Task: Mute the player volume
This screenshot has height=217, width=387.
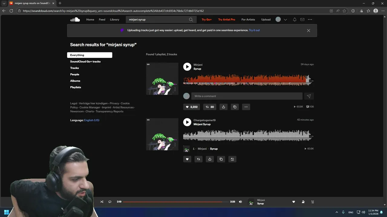Action: click(240, 202)
